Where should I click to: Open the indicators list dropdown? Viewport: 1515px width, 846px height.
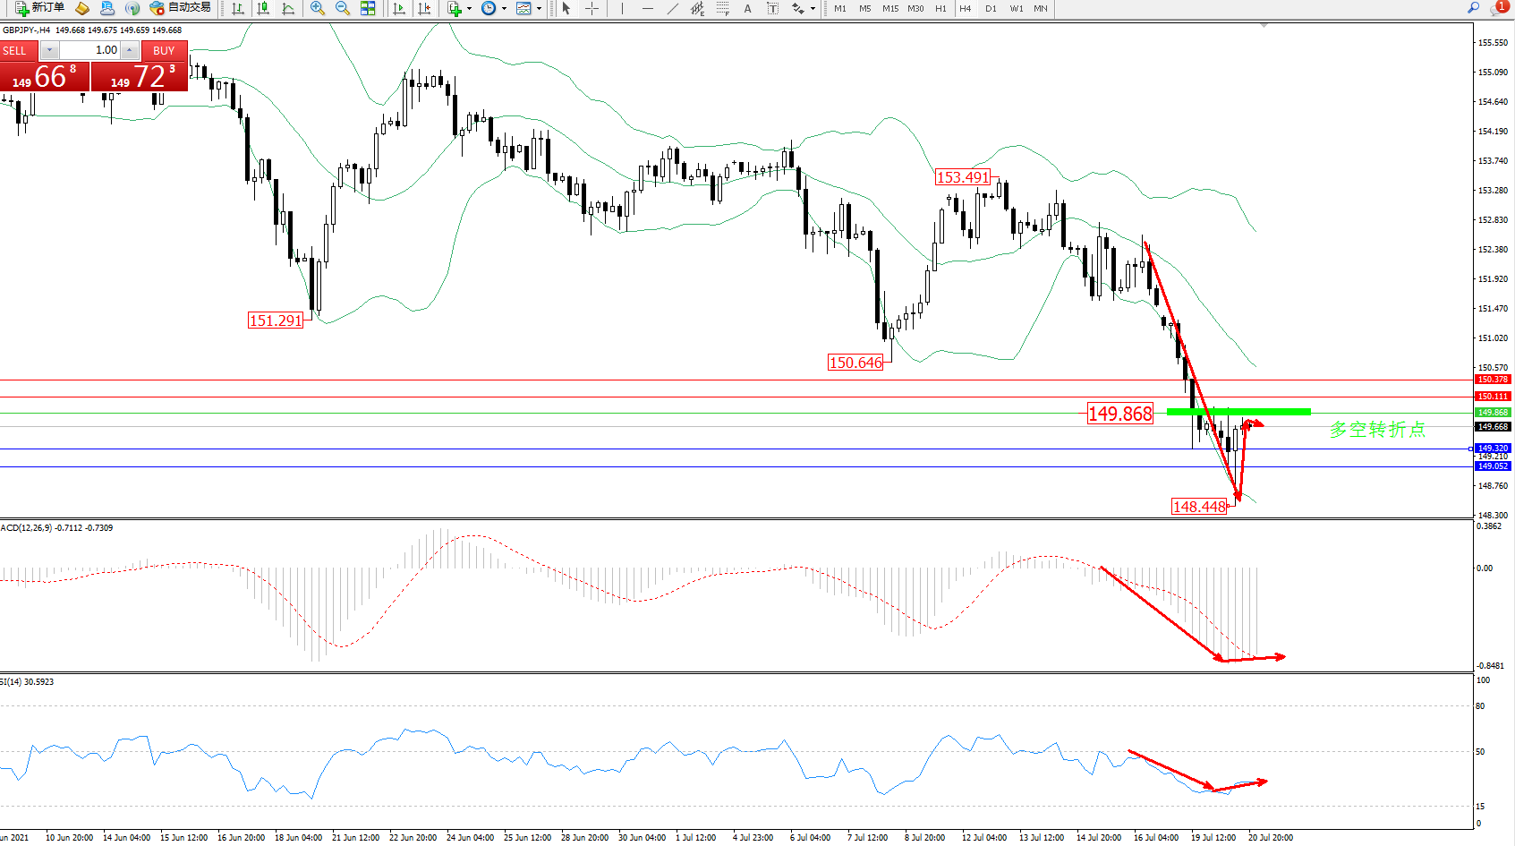tap(469, 8)
